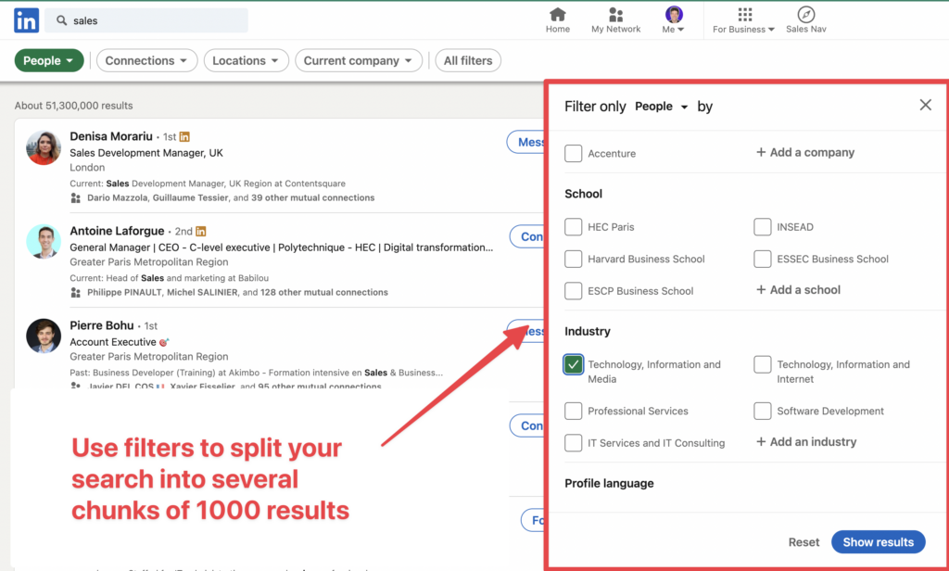Viewport: 949px width, 571px height.
Task: Close the filter panel with X
Action: click(926, 105)
